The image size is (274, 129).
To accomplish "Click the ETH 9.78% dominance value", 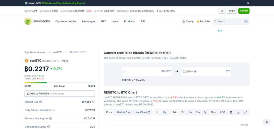I will 148,11.
